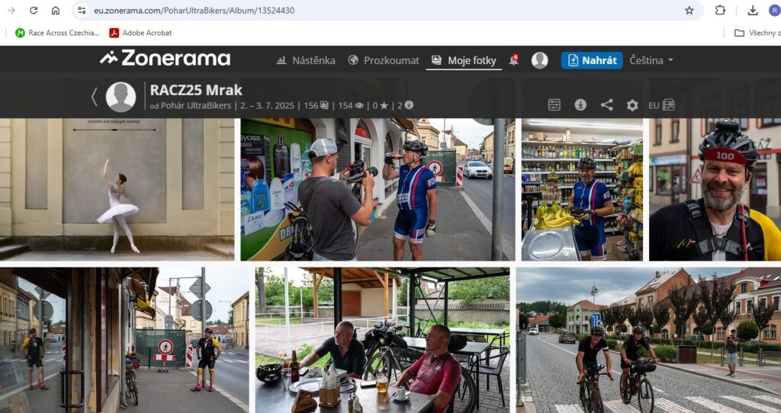Open the ballerina photo thumbnail
Screen dimensions: 781x413
coord(117,190)
